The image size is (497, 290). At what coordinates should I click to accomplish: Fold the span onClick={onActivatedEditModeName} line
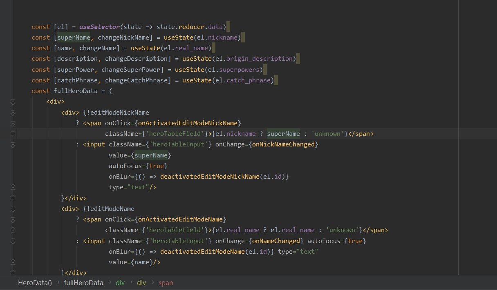click(13, 219)
